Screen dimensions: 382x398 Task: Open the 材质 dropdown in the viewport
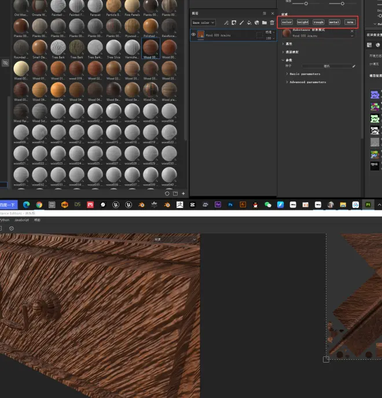click(175, 239)
